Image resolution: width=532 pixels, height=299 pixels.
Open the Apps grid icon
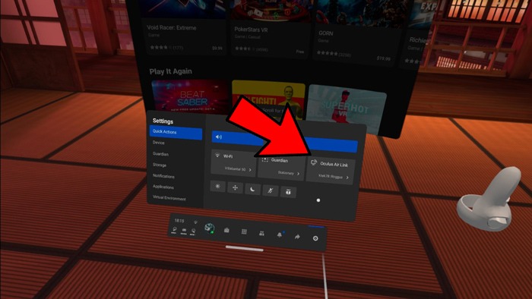244,232
